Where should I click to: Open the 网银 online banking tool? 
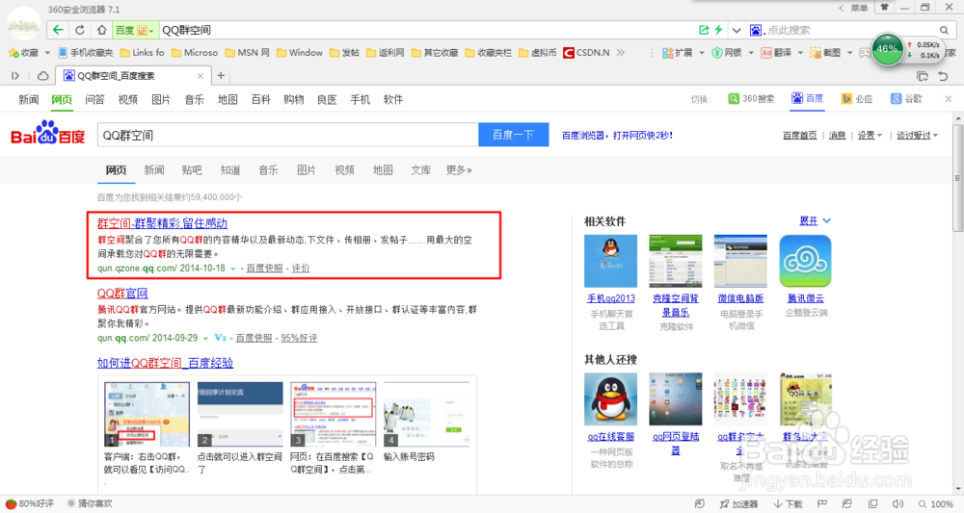coord(727,53)
